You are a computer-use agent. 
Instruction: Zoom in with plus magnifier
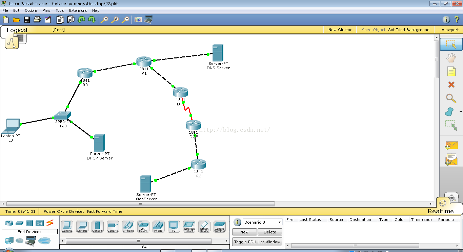point(104,20)
